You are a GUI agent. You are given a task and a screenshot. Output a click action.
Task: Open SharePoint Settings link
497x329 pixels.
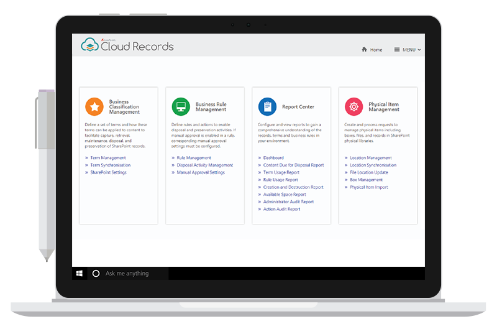point(108,172)
